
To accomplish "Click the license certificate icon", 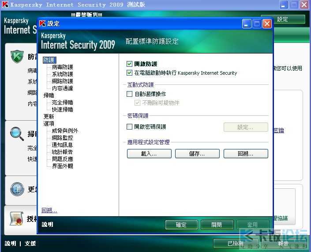I will [x=16, y=219].
